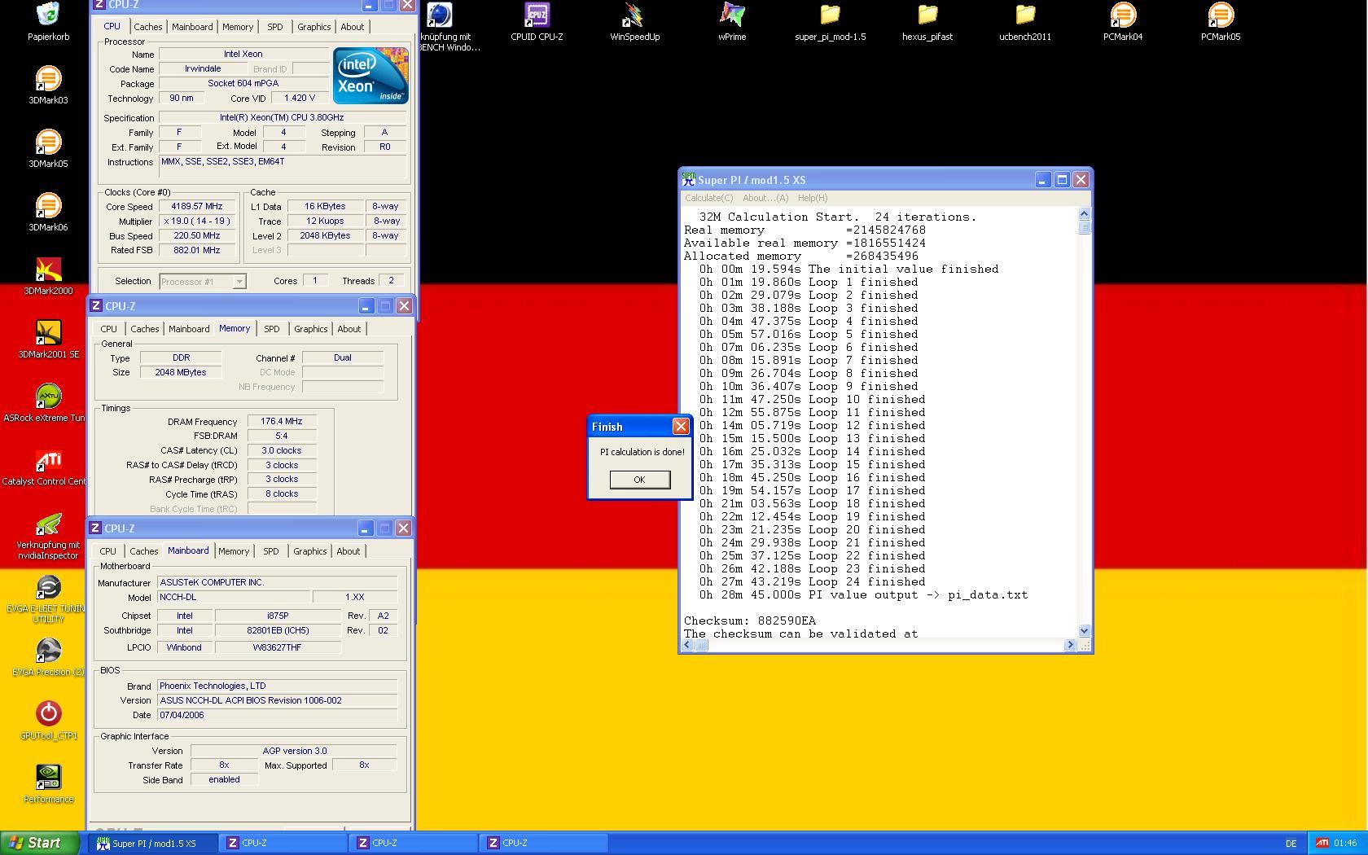This screenshot has width=1368, height=855.
Task: Click the ATI tray icon
Action: pyautogui.click(x=1322, y=843)
